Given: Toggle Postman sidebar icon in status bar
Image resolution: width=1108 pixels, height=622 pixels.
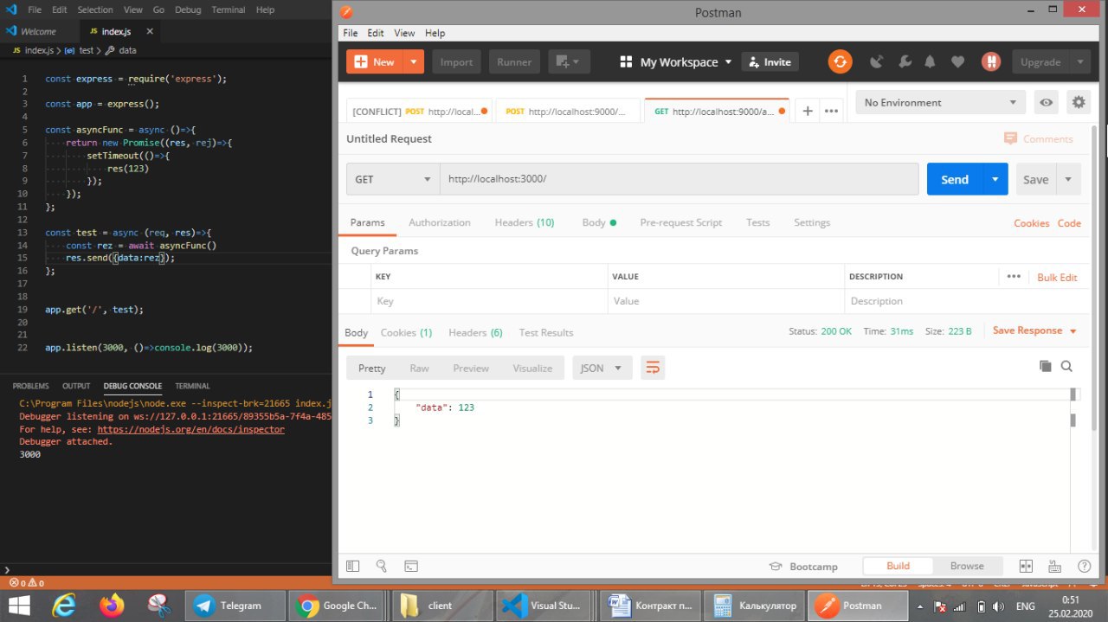Looking at the screenshot, I should (x=352, y=566).
